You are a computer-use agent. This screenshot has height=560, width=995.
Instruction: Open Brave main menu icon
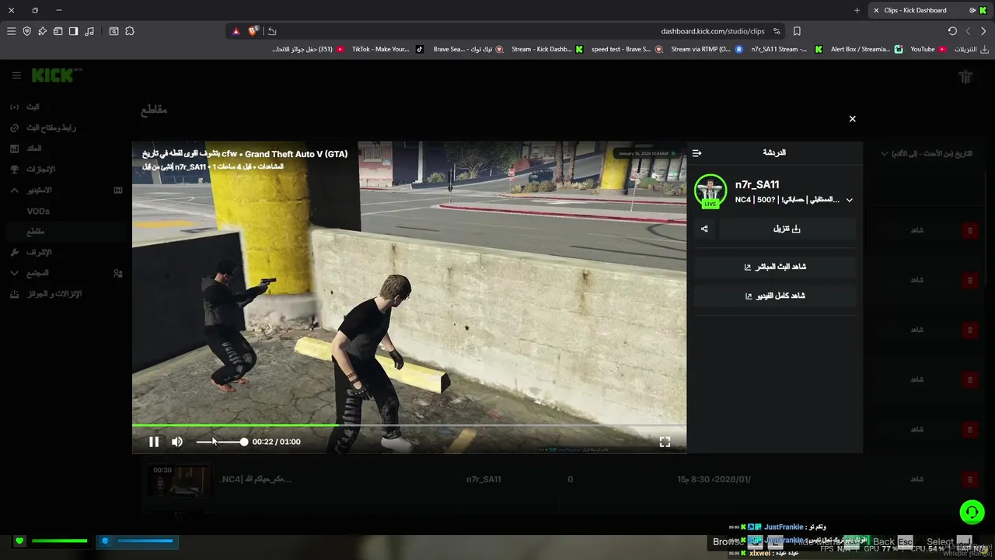(x=11, y=31)
